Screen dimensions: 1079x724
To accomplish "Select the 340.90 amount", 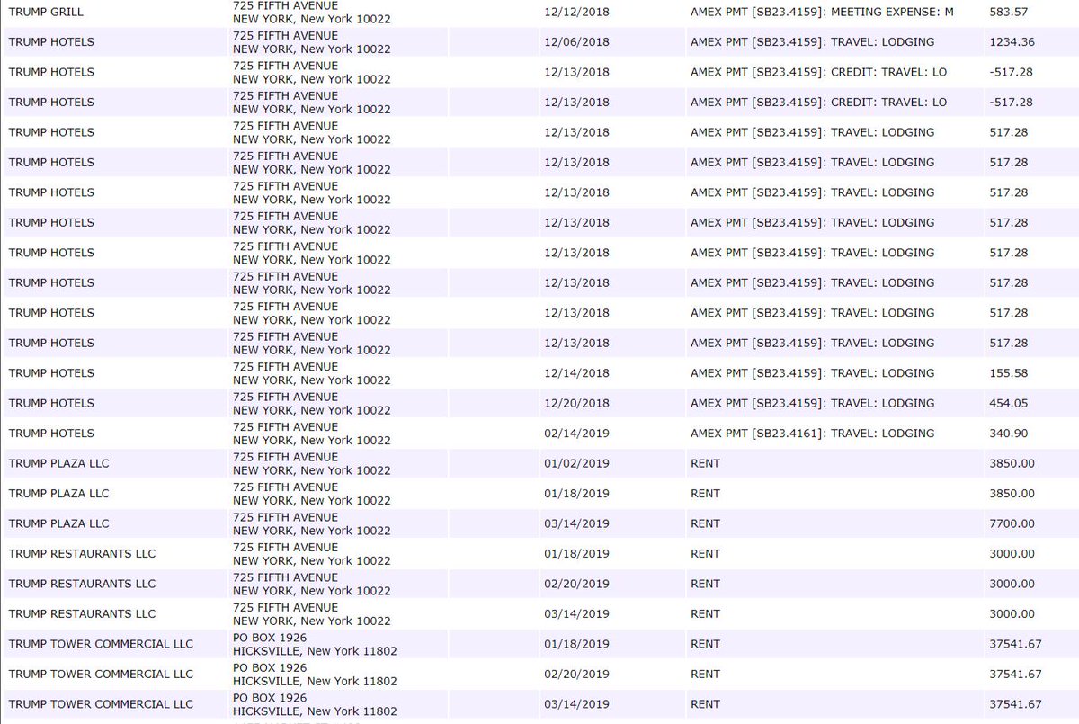I will coord(1008,434).
